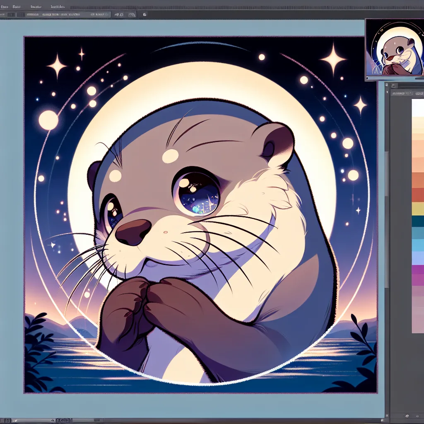The height and width of the screenshot is (424, 424).
Task: Click the boxed icon button in options bar
Action: point(131,14)
